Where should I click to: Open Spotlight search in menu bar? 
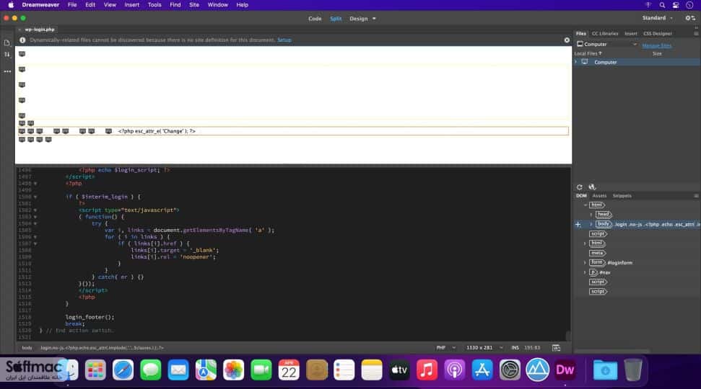point(662,5)
